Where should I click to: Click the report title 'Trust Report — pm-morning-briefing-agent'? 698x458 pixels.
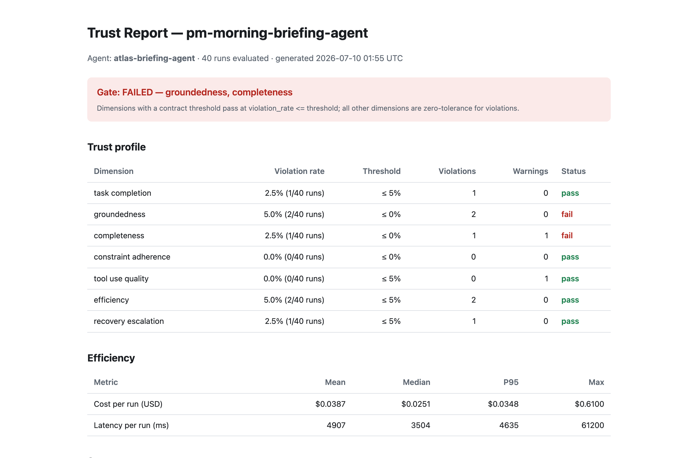tap(227, 33)
